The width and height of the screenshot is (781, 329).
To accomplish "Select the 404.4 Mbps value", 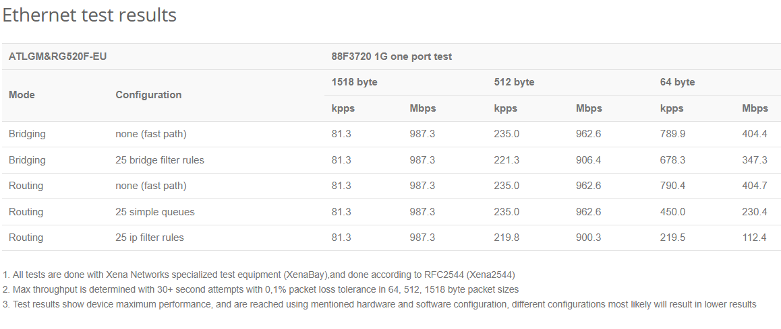I will click(x=755, y=134).
